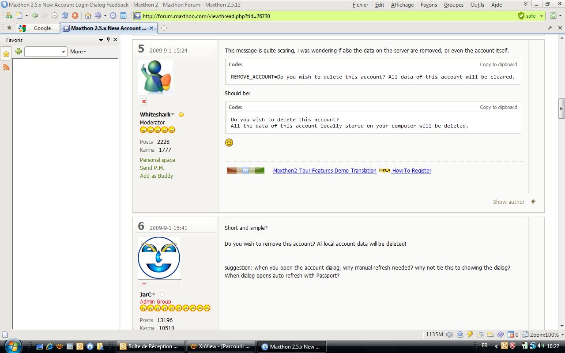Viewport: 565px width, 353px height.
Task: Open a new page with the blank document icon
Action: point(20,15)
